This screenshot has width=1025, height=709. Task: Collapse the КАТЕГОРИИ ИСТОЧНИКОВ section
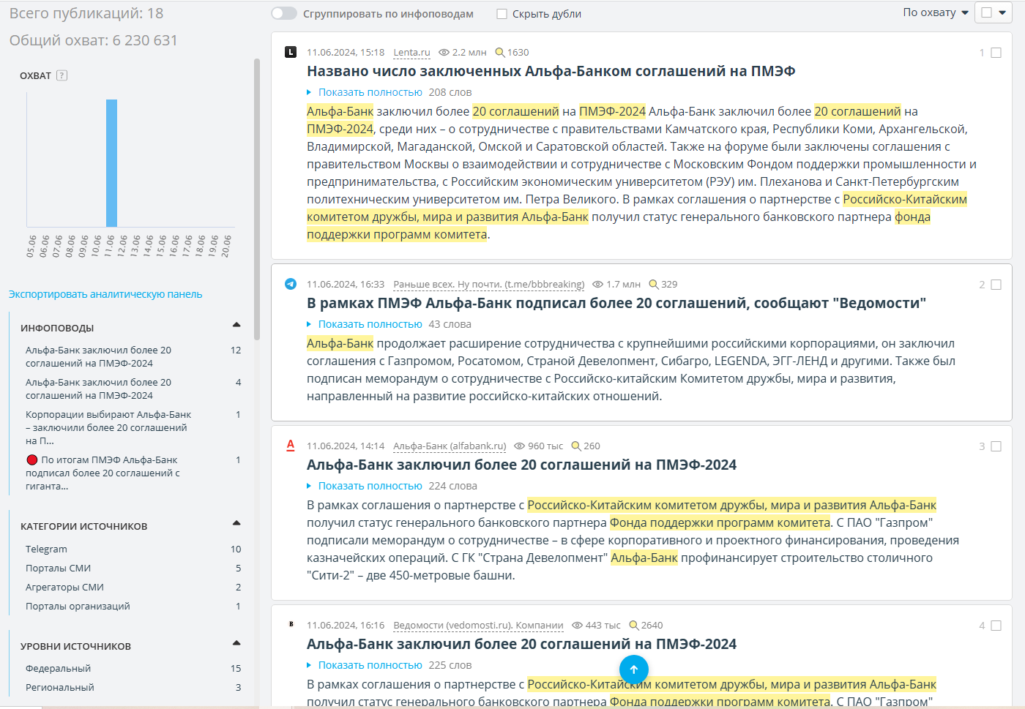(x=236, y=523)
